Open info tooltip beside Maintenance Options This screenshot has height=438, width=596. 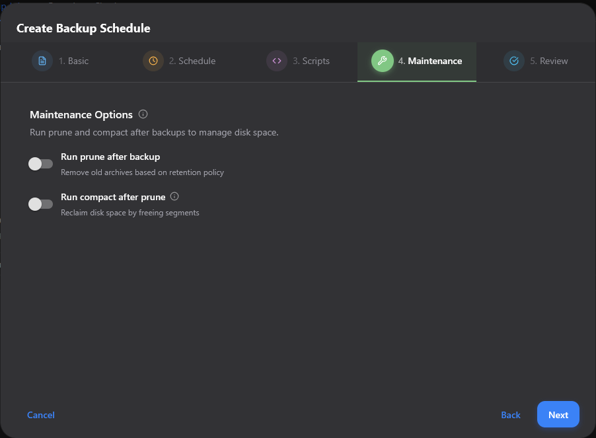tap(143, 114)
